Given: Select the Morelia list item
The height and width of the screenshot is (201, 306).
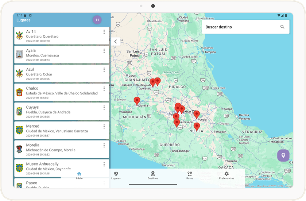Looking at the screenshot, I should 62,150.
